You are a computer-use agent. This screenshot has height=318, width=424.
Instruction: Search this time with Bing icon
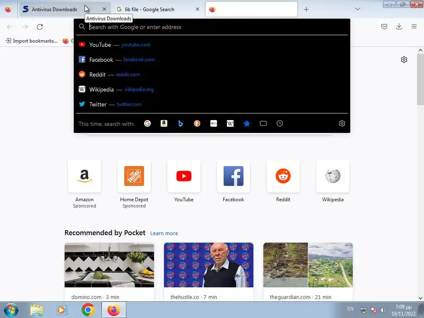181,123
